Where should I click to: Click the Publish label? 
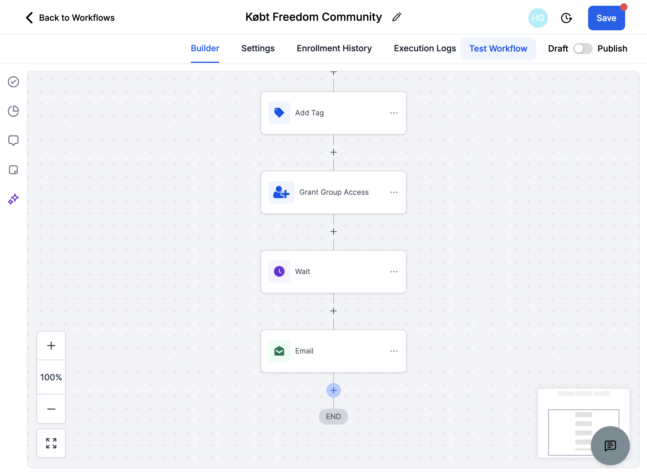pos(612,49)
